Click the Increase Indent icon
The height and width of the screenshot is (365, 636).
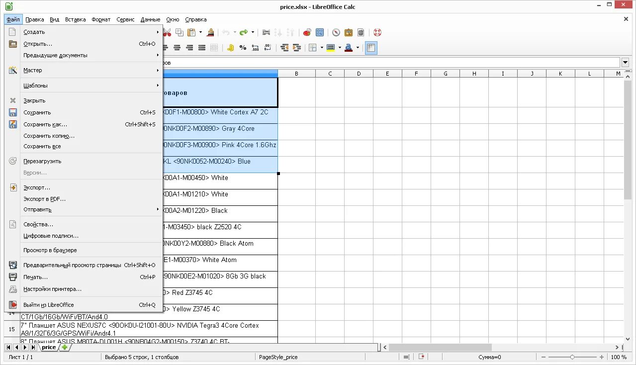pos(297,48)
